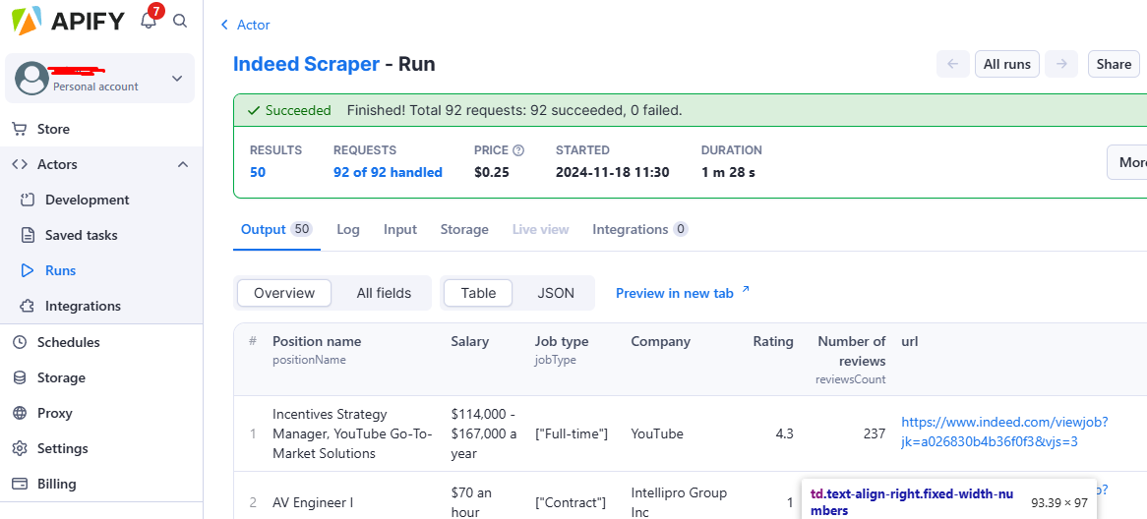
Task: Click the Position name column header
Action: 317,341
